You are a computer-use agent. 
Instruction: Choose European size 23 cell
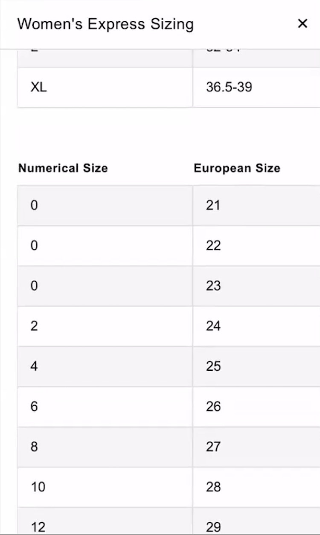(x=256, y=286)
